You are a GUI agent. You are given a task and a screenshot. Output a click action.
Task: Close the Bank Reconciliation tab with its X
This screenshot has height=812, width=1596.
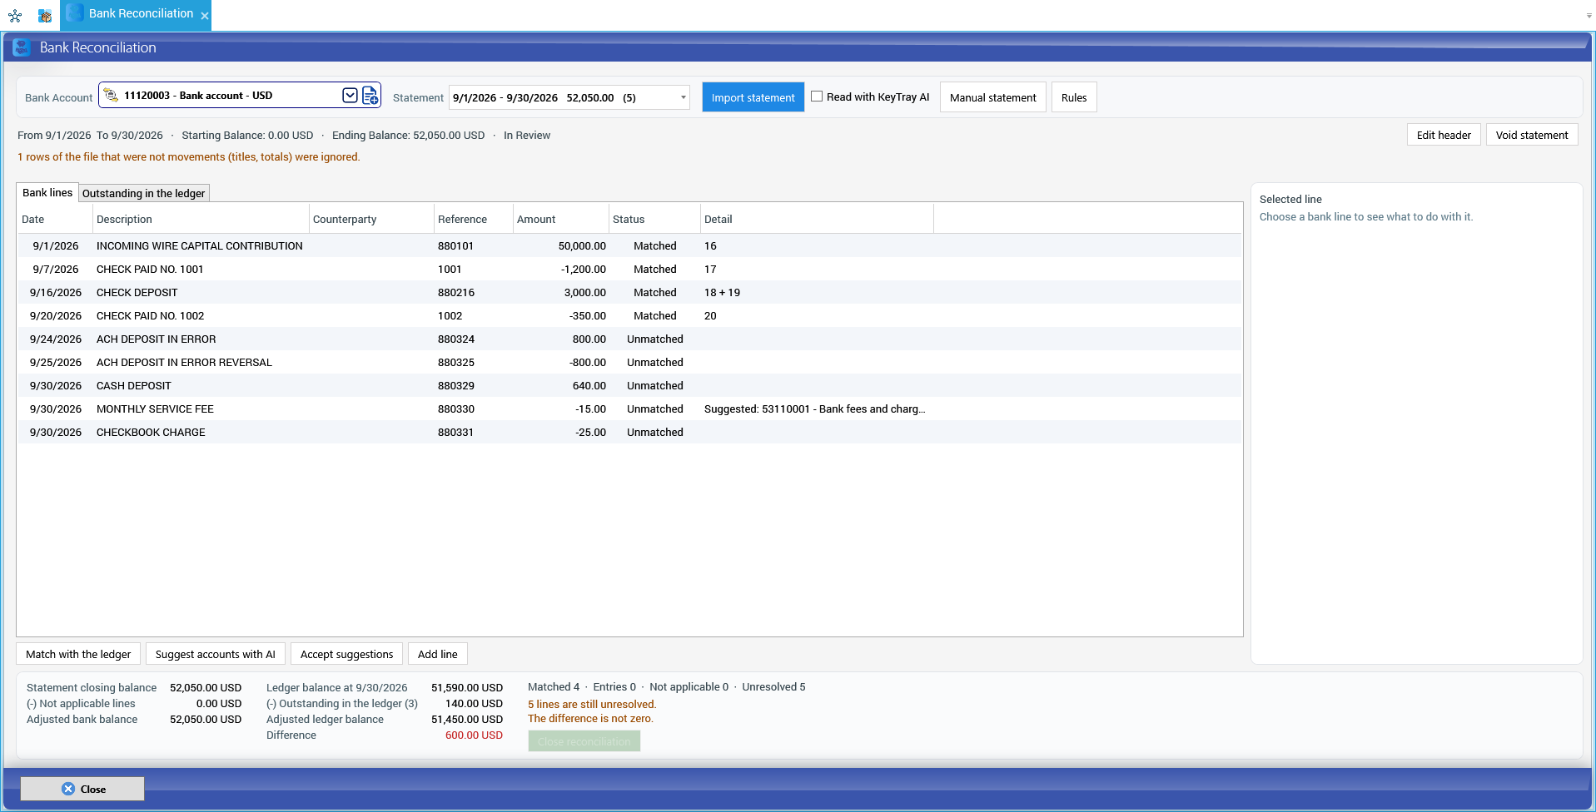[x=205, y=16]
